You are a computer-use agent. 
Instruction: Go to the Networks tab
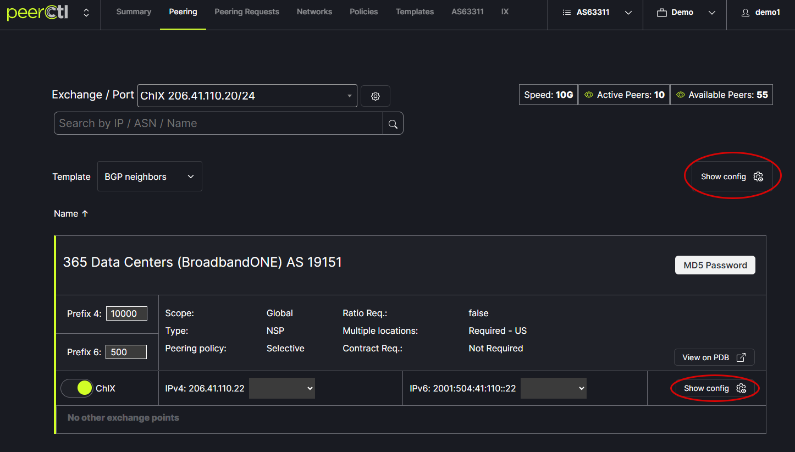(x=314, y=12)
